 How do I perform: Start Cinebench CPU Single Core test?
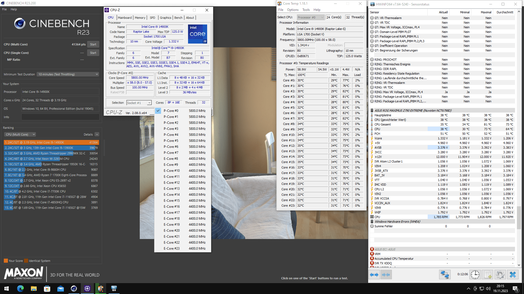(x=93, y=53)
